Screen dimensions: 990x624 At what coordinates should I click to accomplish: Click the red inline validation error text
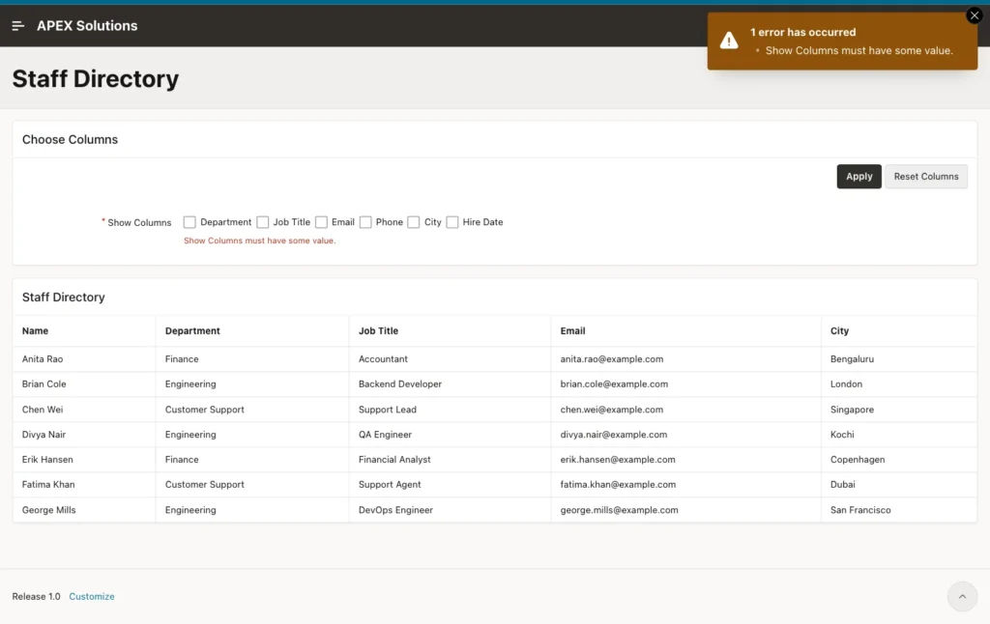(259, 241)
